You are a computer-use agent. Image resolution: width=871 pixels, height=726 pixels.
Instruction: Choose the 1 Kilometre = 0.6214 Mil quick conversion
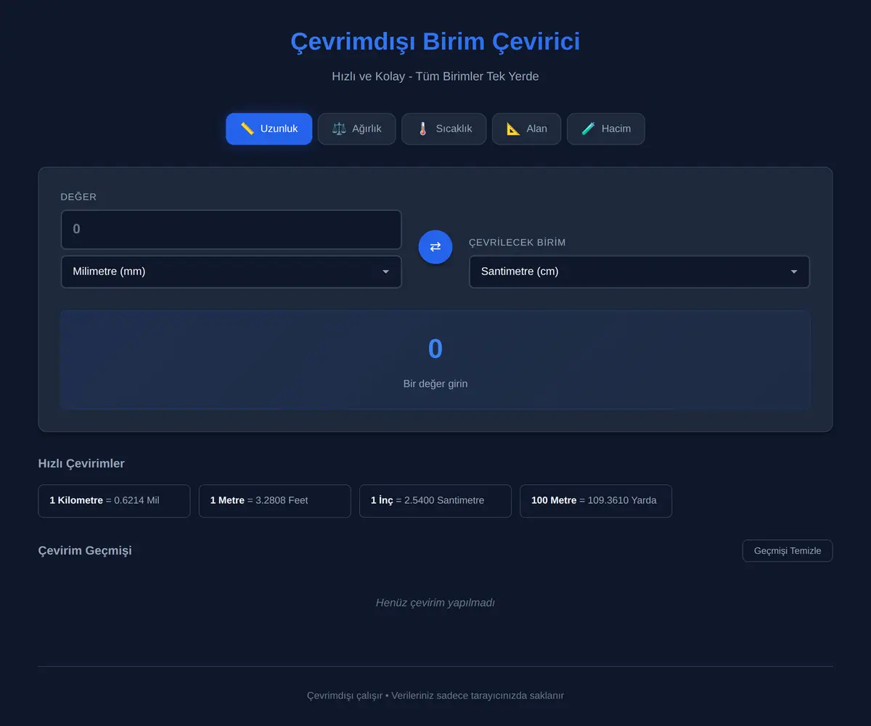[114, 501]
